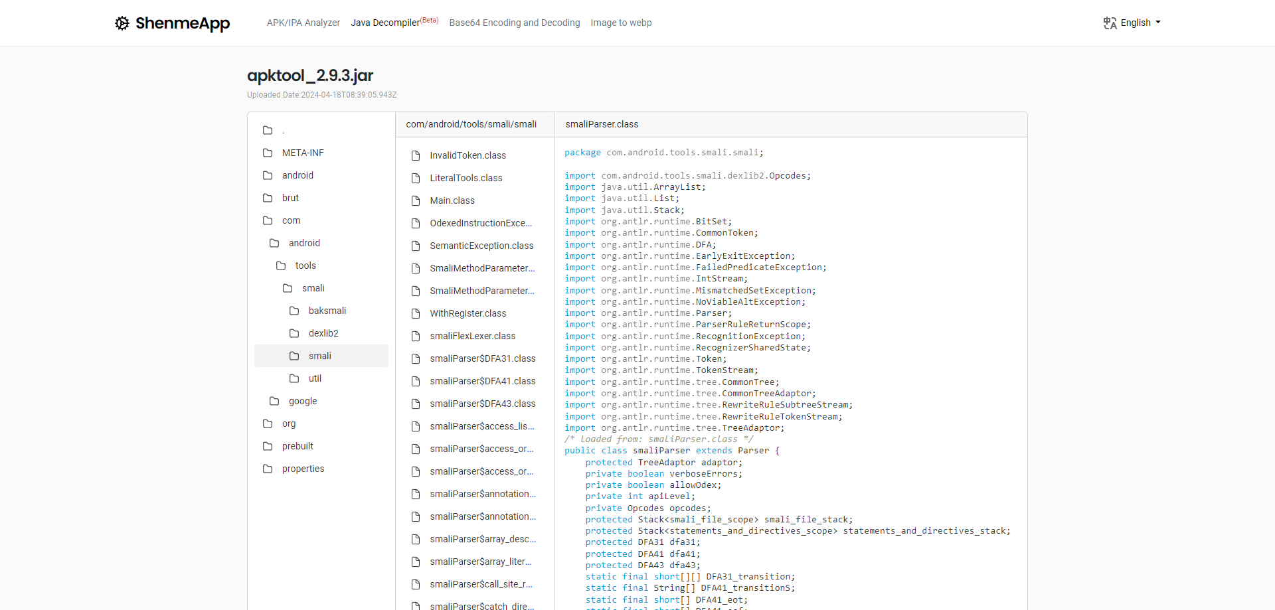Screen dimensions: 1275x610
Task: Click the folder icon next to baksmali
Action: (294, 311)
